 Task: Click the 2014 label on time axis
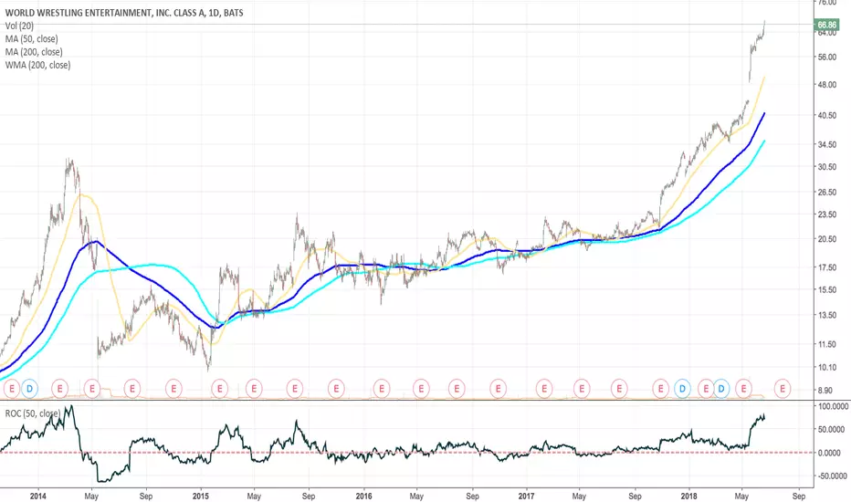pyautogui.click(x=38, y=496)
